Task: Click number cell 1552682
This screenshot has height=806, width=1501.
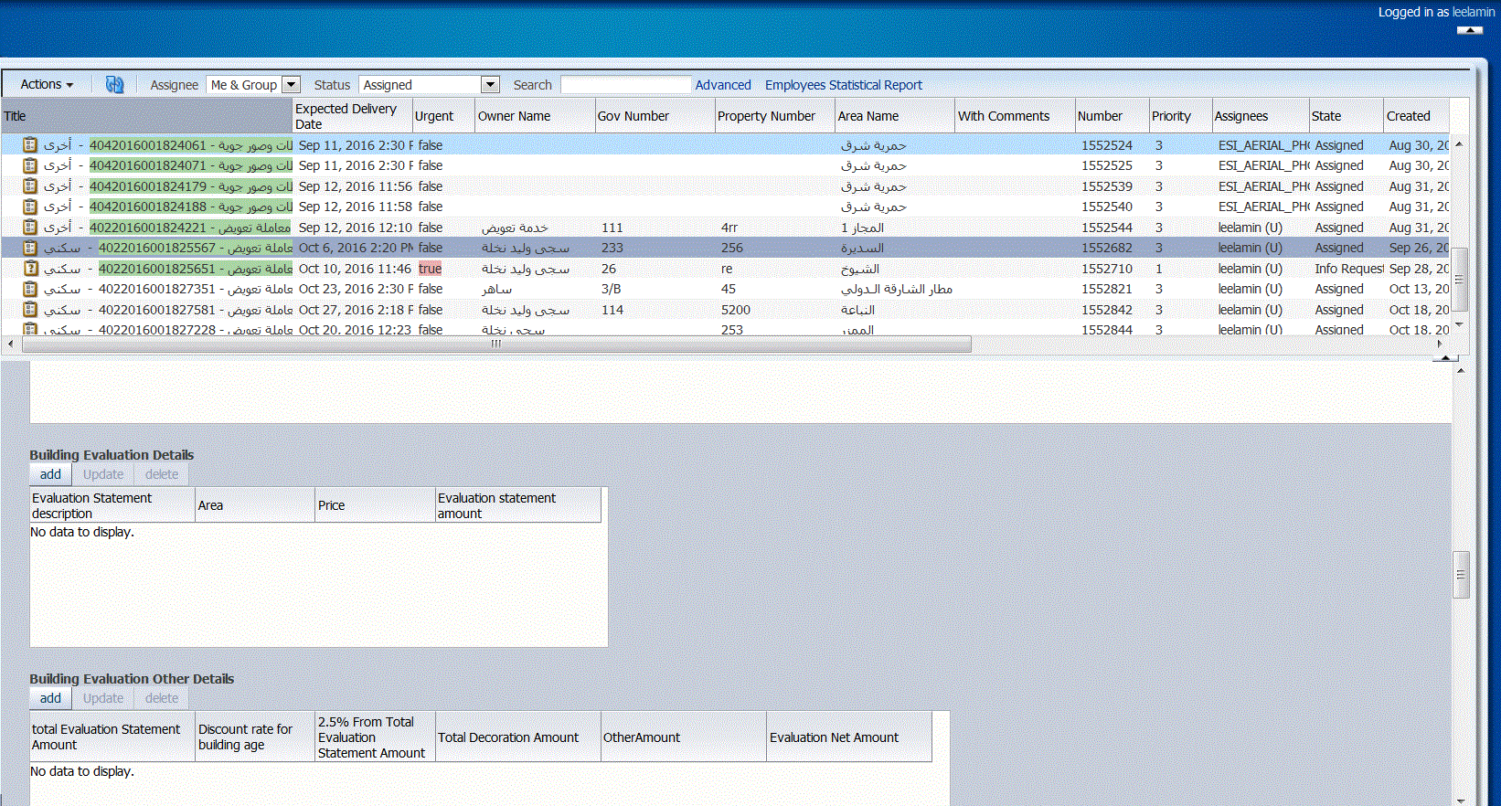Action: (x=1107, y=248)
